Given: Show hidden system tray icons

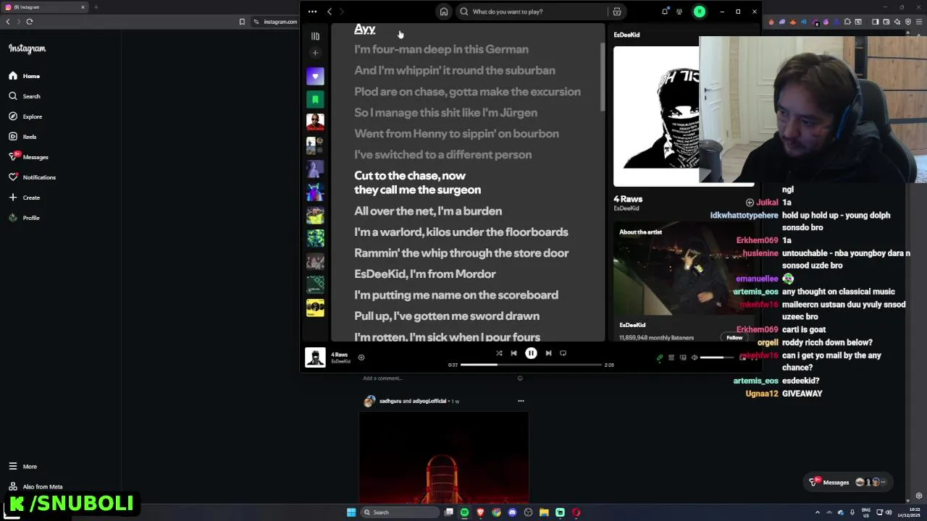Looking at the screenshot, I should tap(818, 512).
